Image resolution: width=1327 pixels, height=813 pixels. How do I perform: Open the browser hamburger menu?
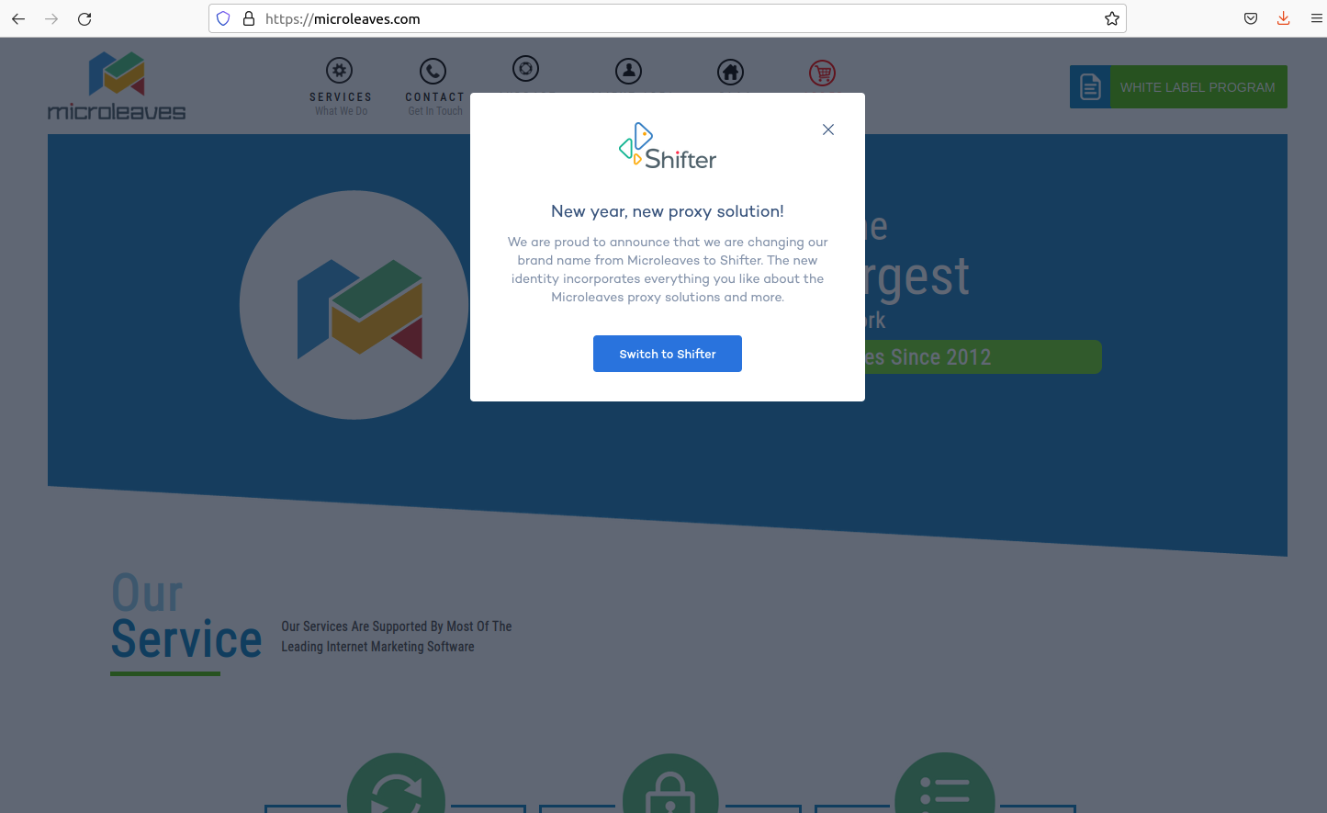tap(1316, 18)
